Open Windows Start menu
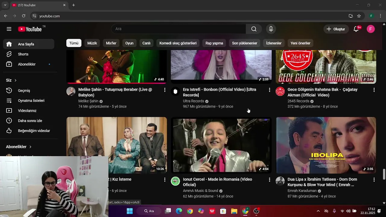Image resolution: width=386 pixels, height=217 pixels. click(x=130, y=211)
